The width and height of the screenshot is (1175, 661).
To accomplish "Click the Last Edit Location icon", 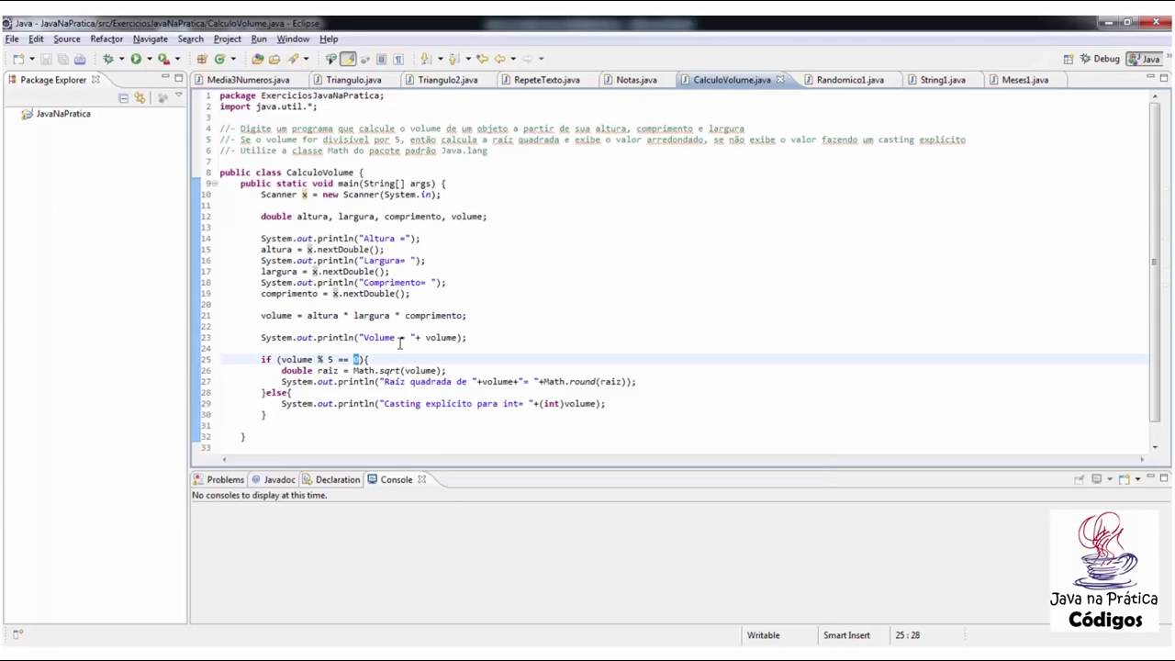I will coord(481,59).
